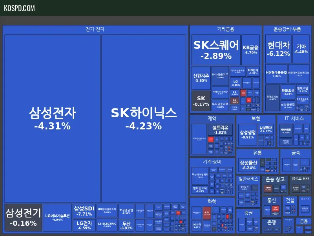The width and height of the screenshot is (314, 236).
Task: Open the 카카오 stock tile
Action: (x=286, y=142)
